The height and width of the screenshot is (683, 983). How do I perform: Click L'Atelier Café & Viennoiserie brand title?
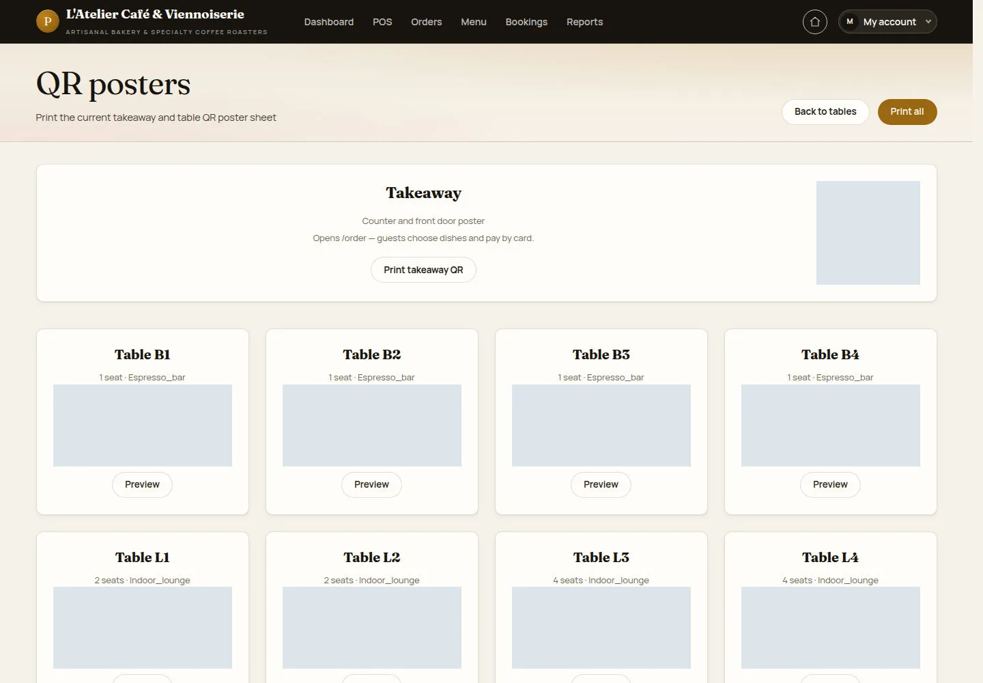(x=155, y=14)
